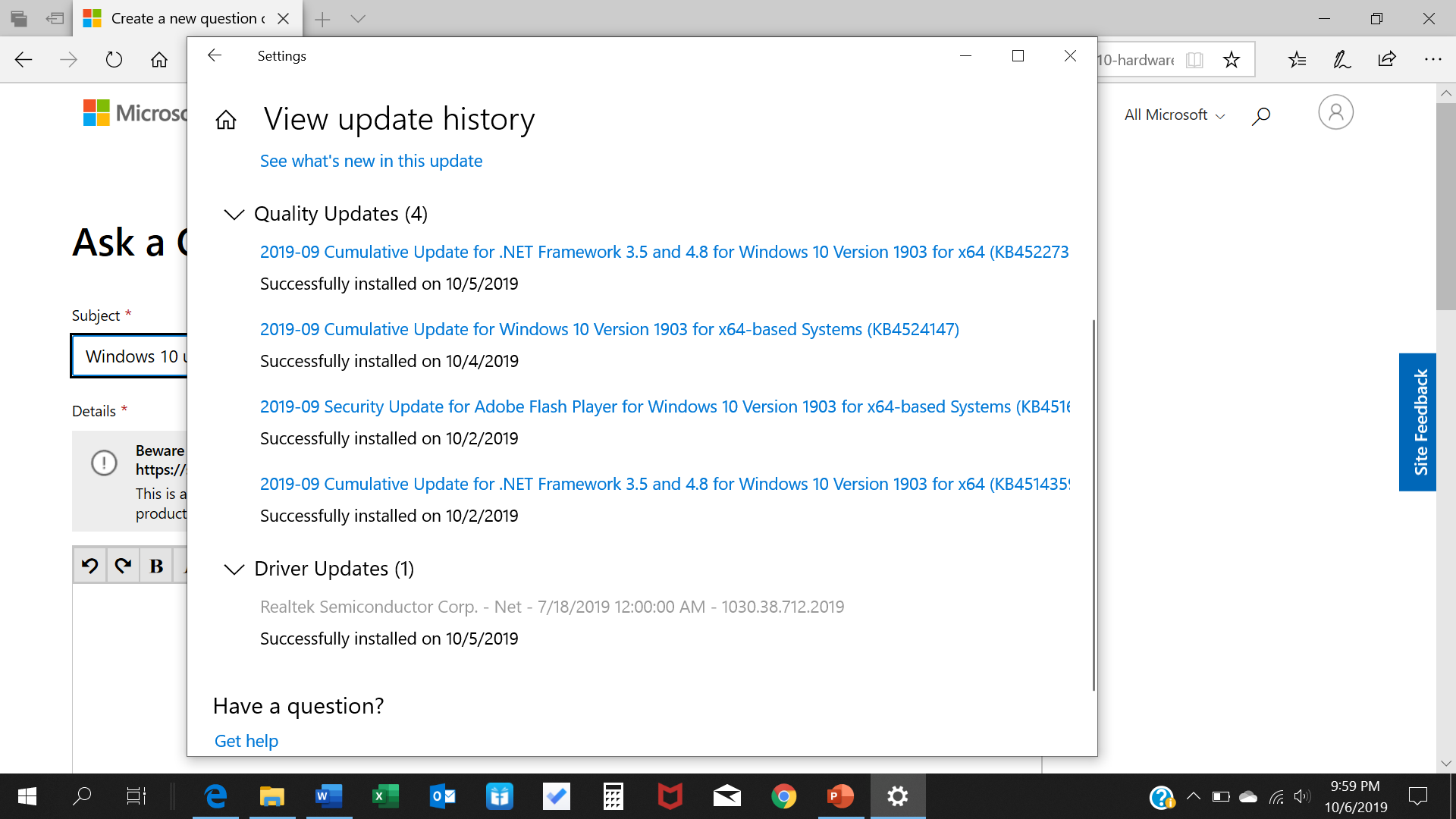The height and width of the screenshot is (819, 1456).
Task: Open Settings home icon
Action: 226,120
